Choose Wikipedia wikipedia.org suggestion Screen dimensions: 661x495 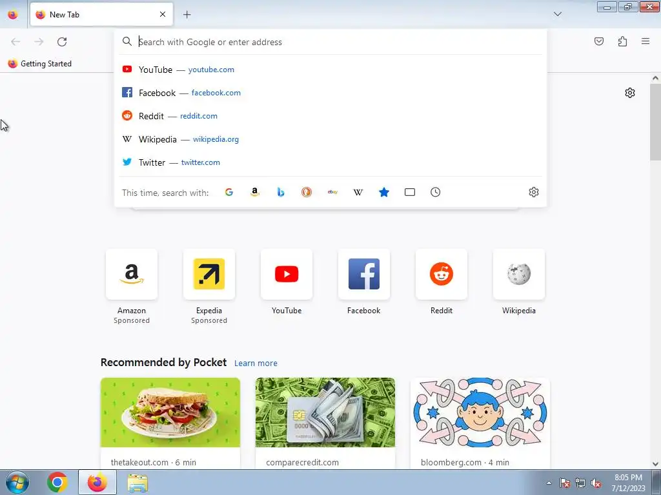330,139
